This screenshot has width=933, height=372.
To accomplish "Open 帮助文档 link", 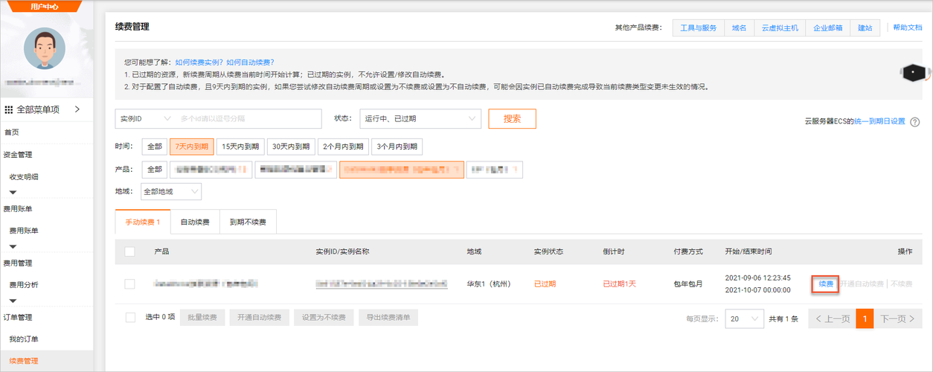I will pyautogui.click(x=908, y=28).
